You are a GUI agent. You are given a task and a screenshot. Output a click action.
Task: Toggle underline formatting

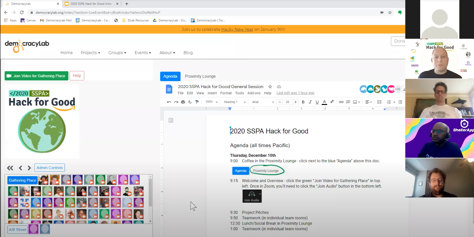[317, 102]
